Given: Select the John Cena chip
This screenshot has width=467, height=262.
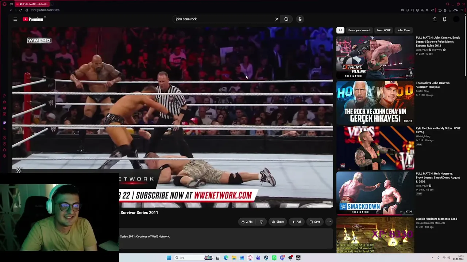Looking at the screenshot, I should pos(404,31).
